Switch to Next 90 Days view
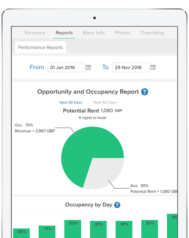The height and width of the screenshot is (238, 189). tap(105, 102)
